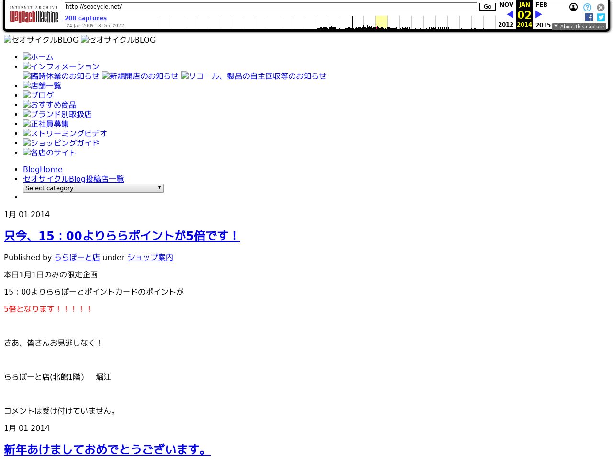Open the ららぽーと店 author link
Viewport: 613px width, 459px height.
click(77, 257)
